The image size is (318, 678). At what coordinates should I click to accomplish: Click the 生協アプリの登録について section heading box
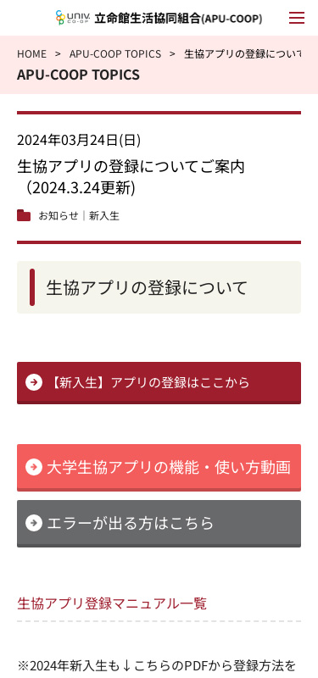[159, 287]
